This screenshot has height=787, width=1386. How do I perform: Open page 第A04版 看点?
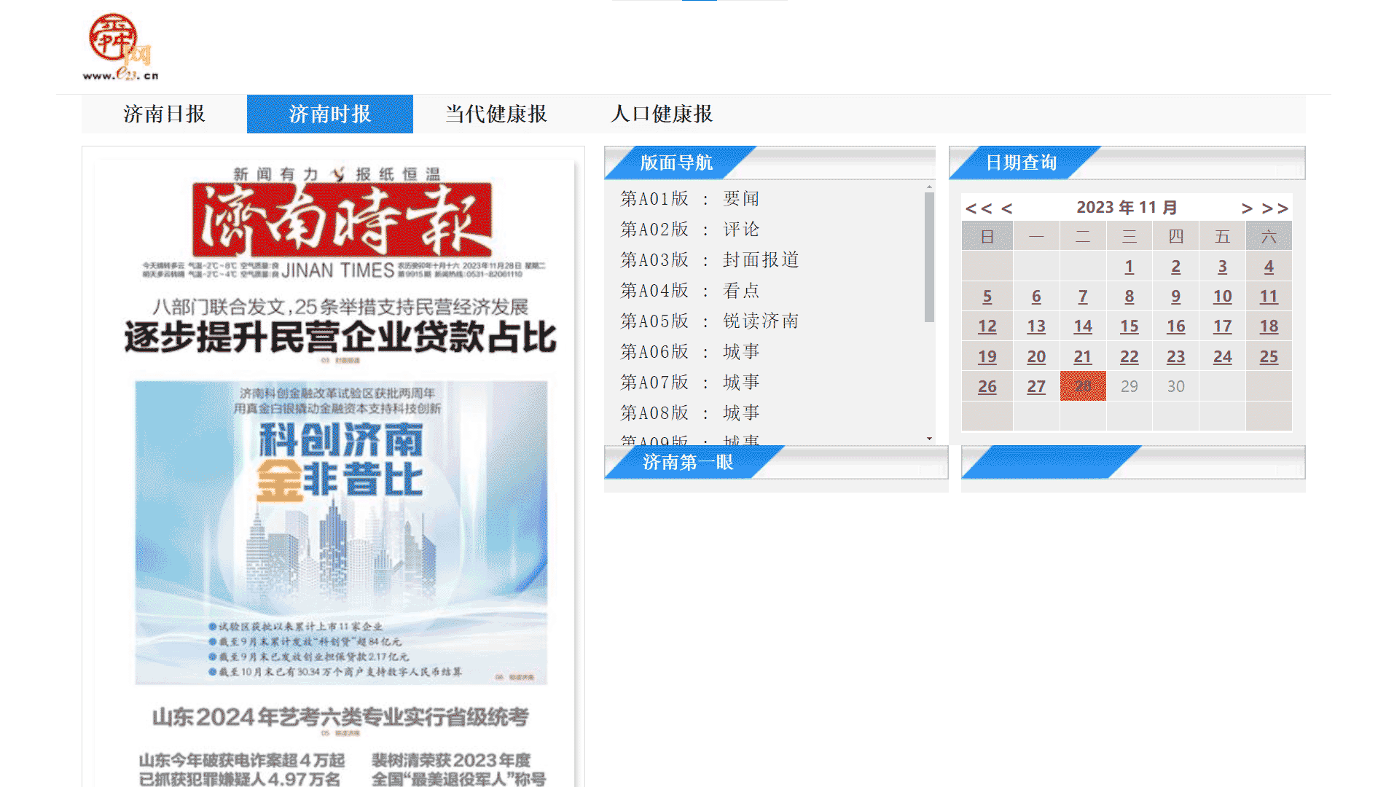tap(690, 290)
